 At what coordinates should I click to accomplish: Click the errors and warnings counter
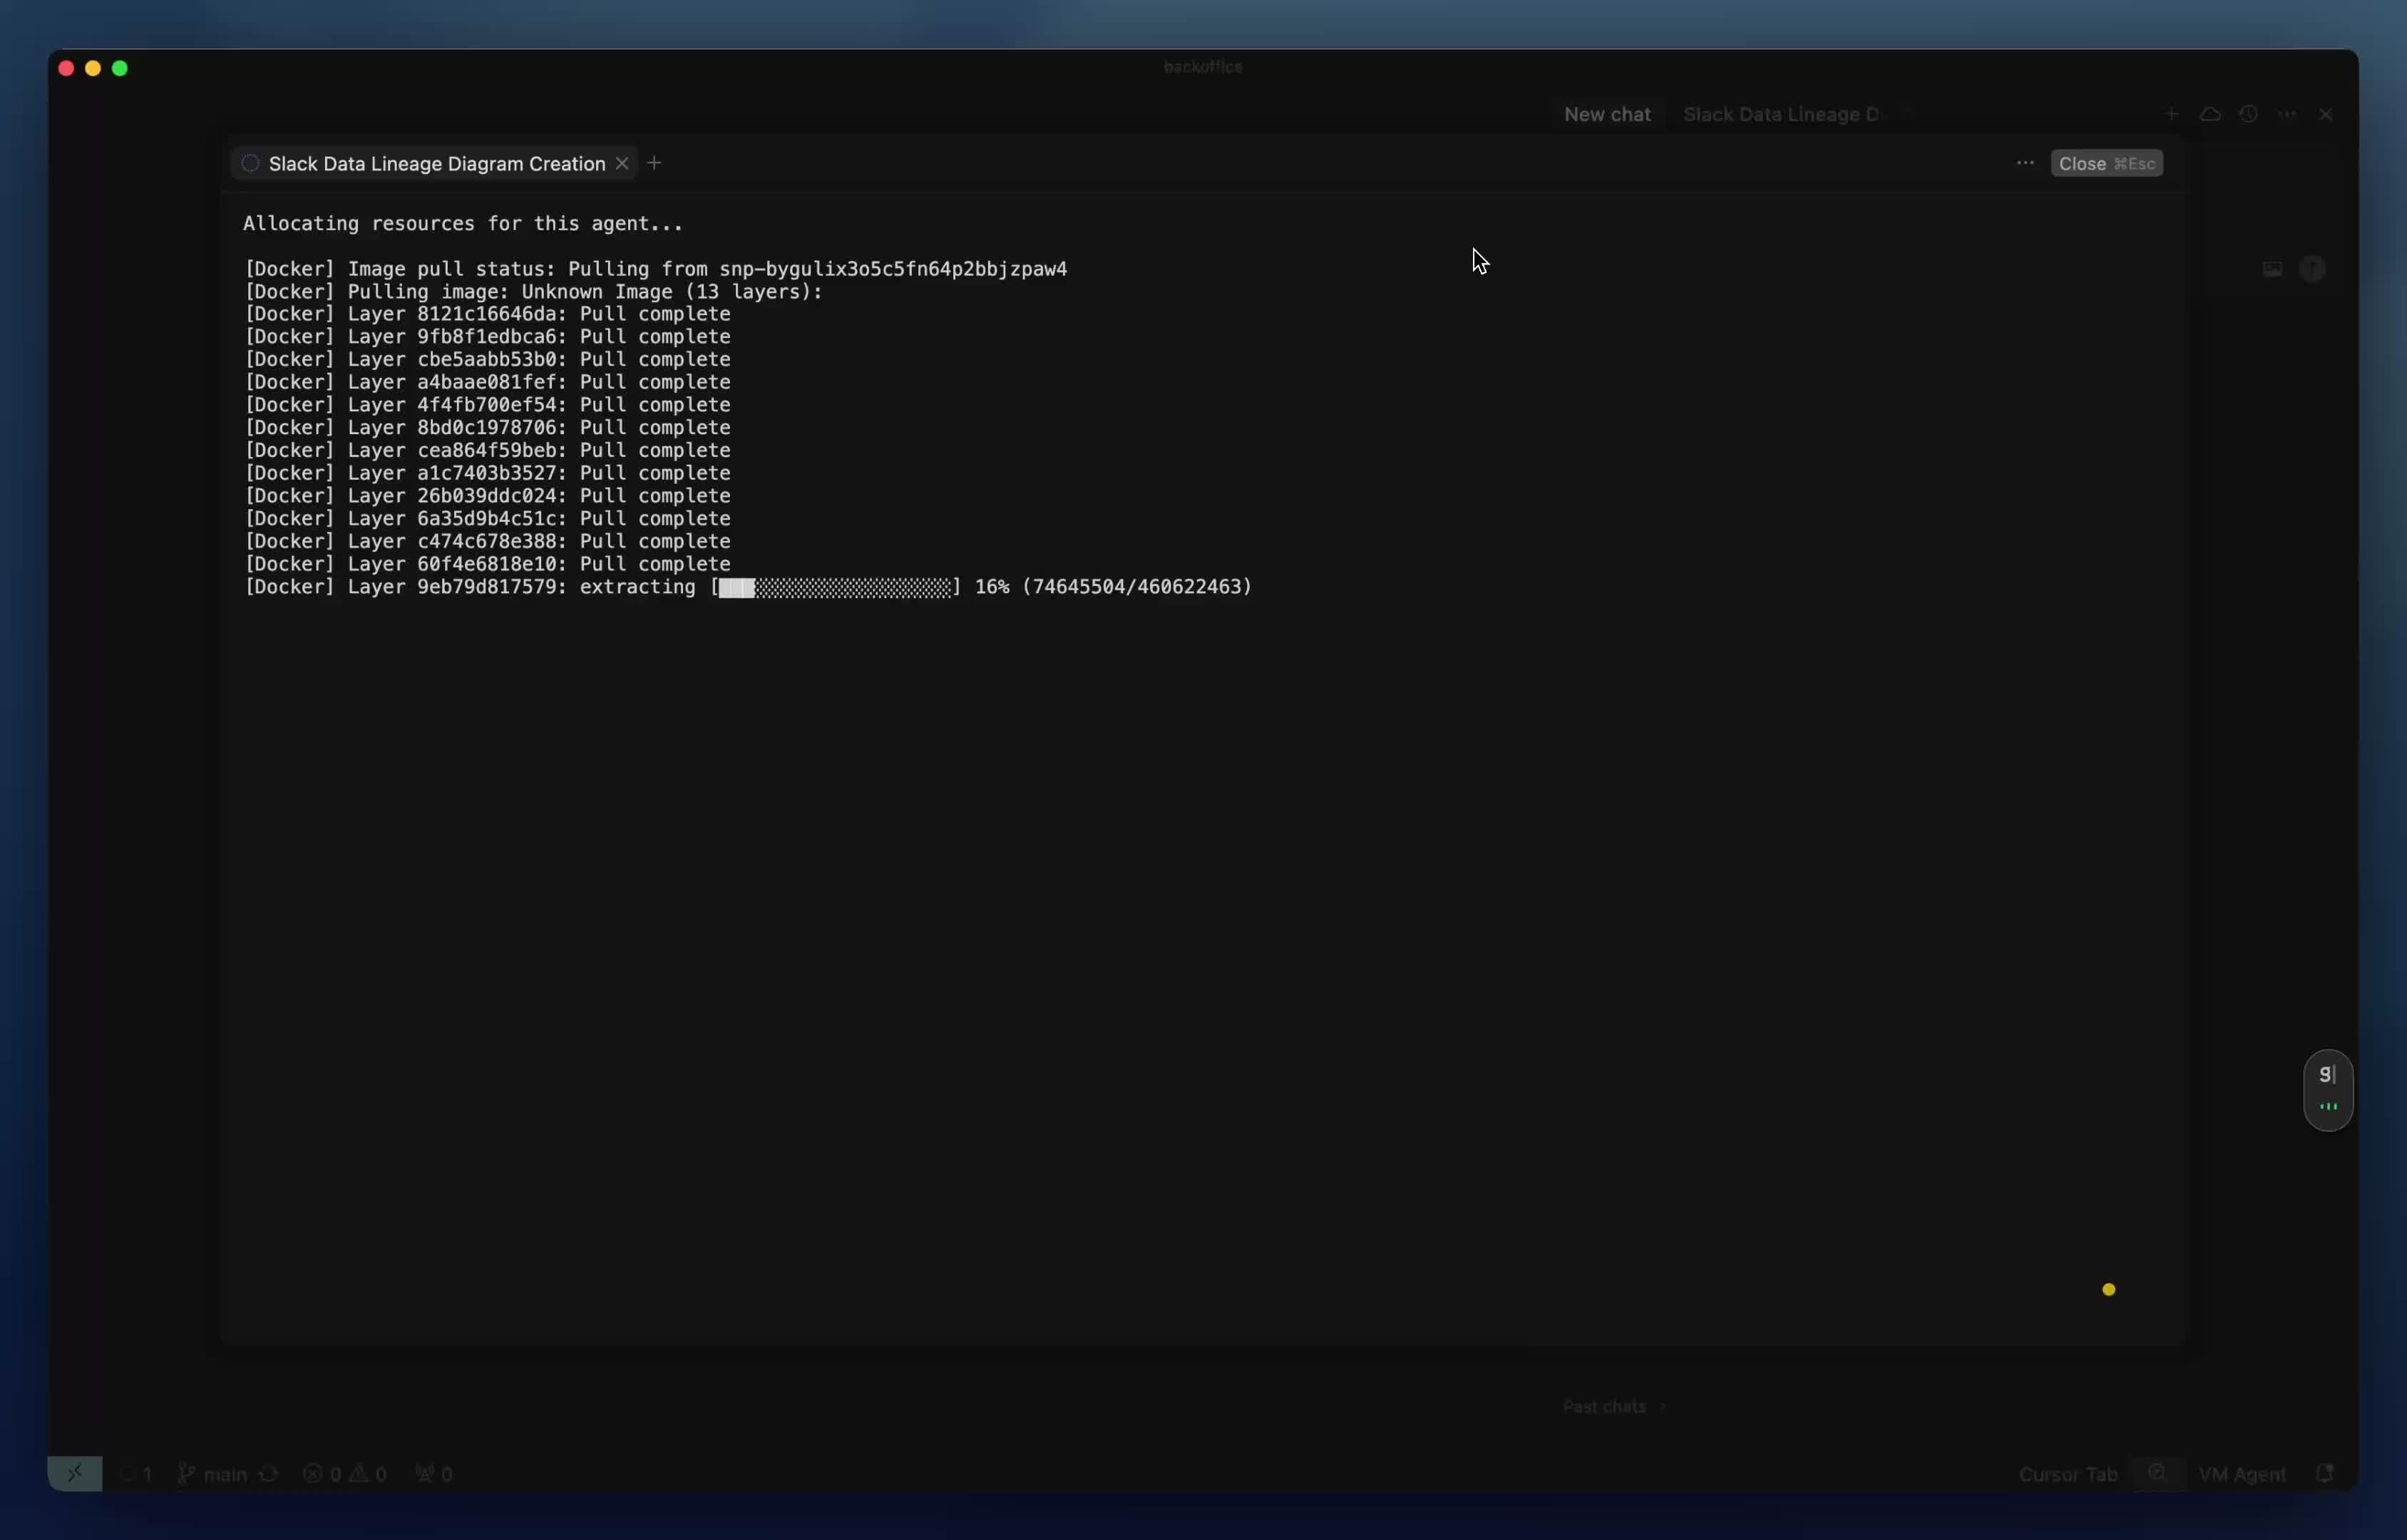click(x=345, y=1474)
